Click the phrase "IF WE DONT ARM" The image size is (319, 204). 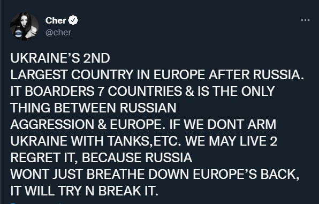tap(223, 124)
